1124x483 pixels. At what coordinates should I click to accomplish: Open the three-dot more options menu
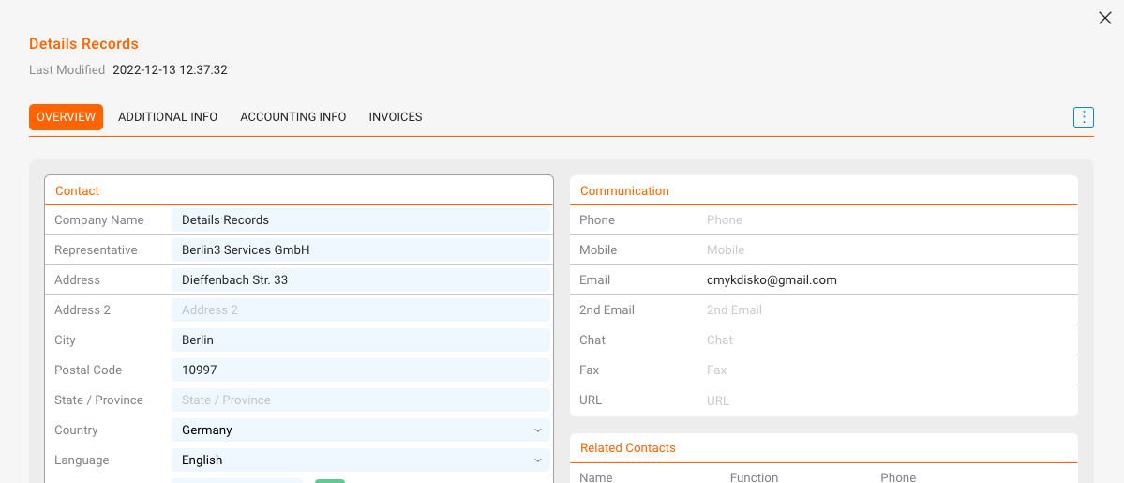1083,117
